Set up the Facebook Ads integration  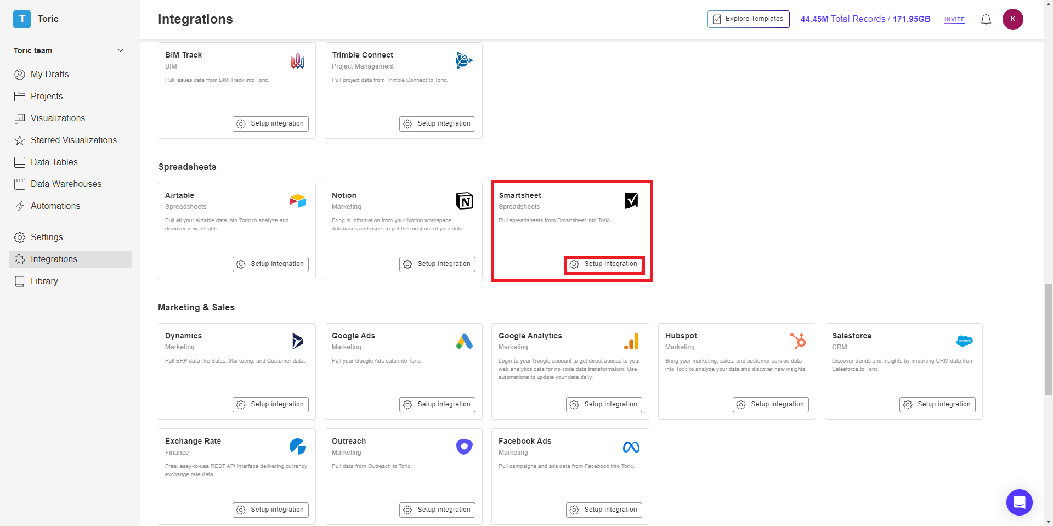pyautogui.click(x=604, y=510)
